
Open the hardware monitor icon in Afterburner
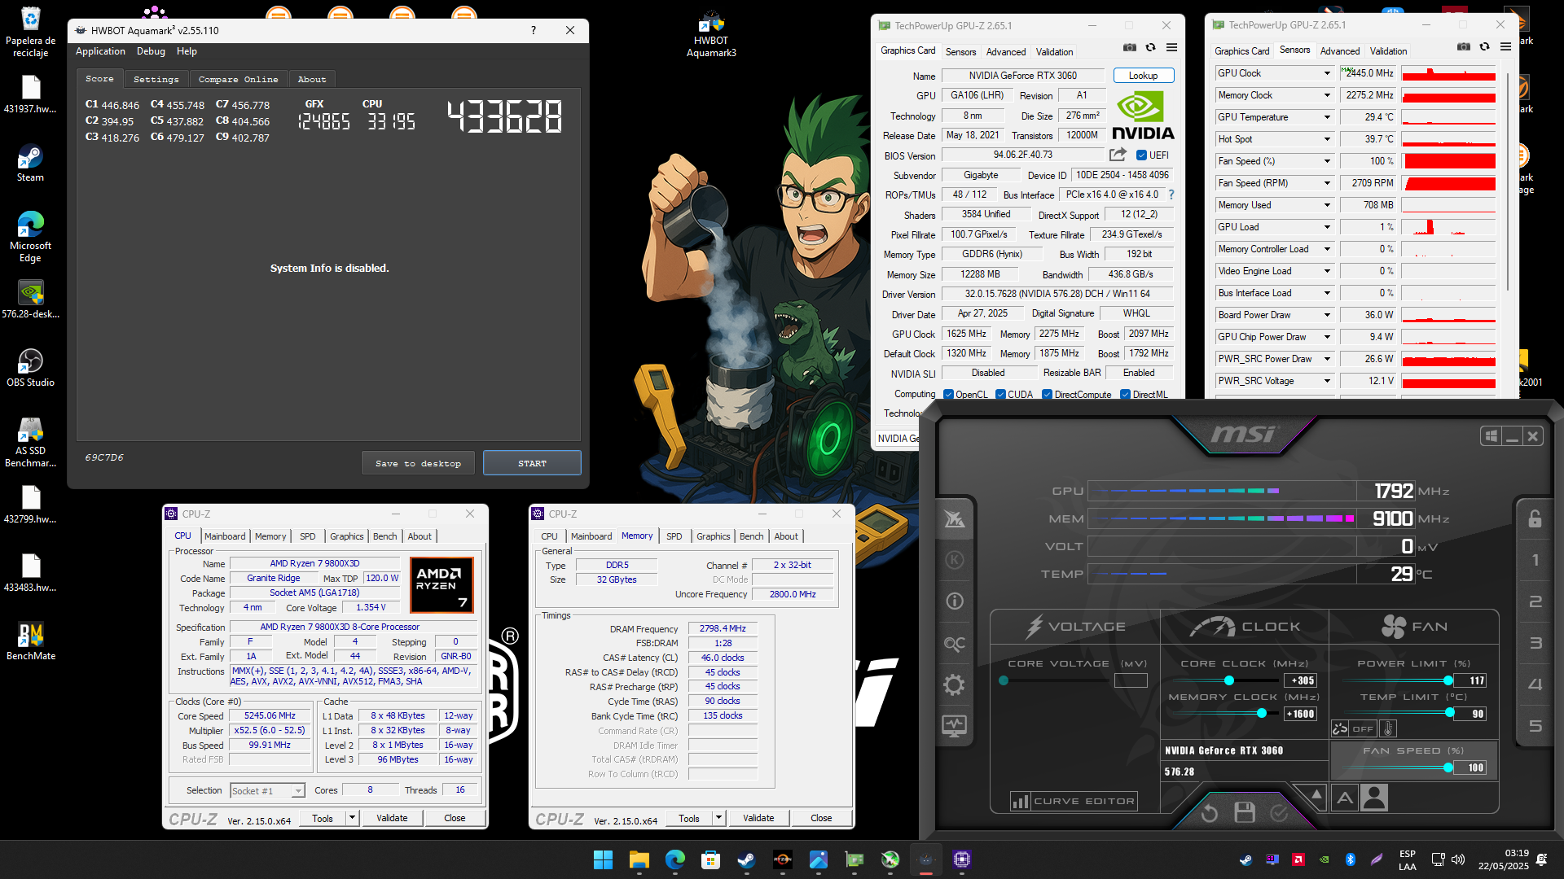pos(955,725)
